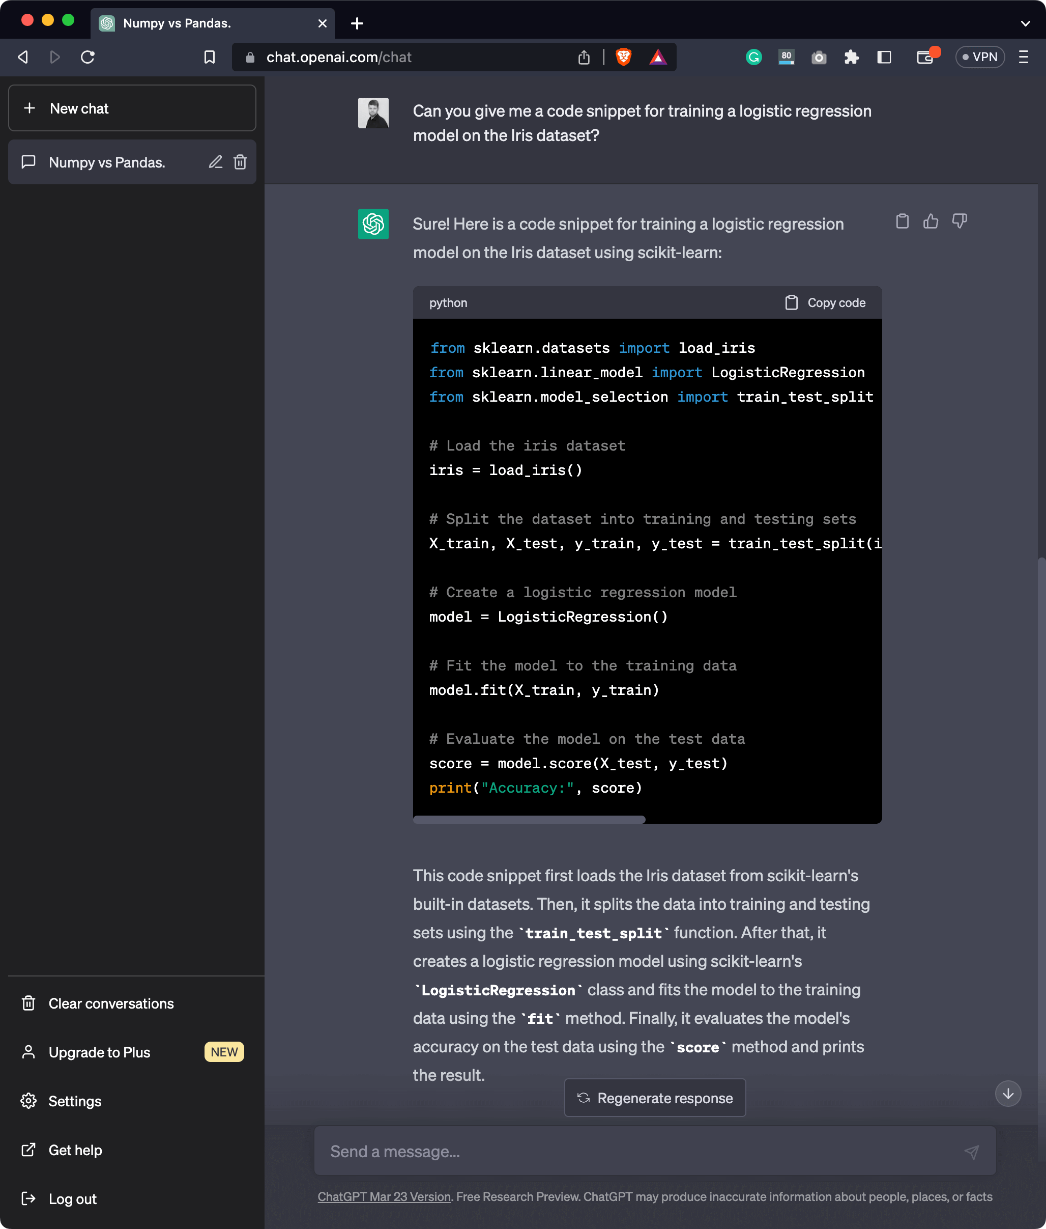Screen dimensions: 1046x1229
Task: Open the Grammarly extension icon
Action: point(753,57)
